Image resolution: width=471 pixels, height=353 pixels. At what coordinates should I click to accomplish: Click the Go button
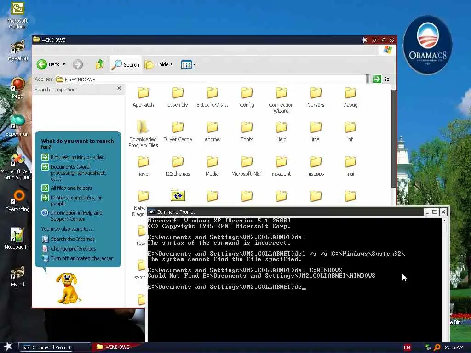pos(381,79)
